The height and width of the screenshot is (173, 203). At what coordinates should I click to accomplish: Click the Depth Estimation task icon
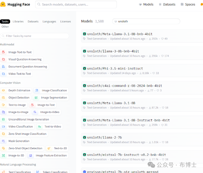(x=4, y=91)
